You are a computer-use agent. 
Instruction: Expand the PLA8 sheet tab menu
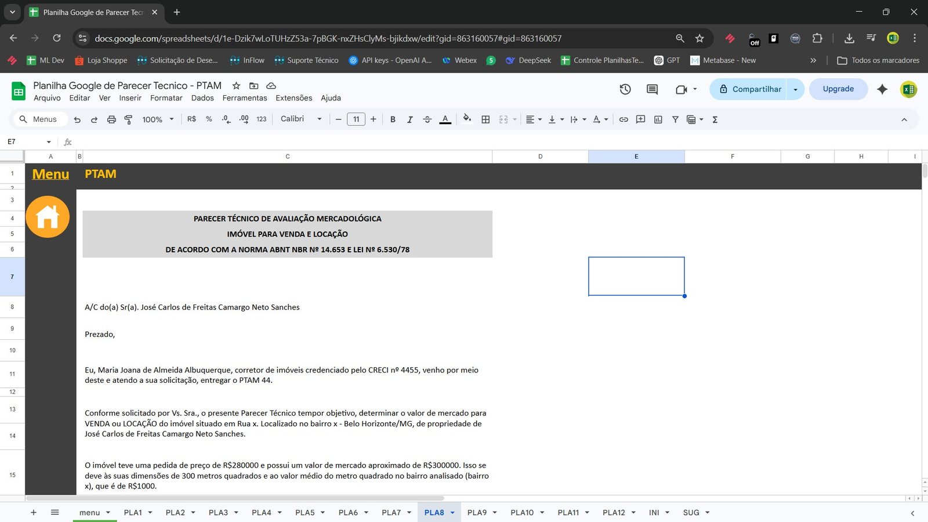452,512
